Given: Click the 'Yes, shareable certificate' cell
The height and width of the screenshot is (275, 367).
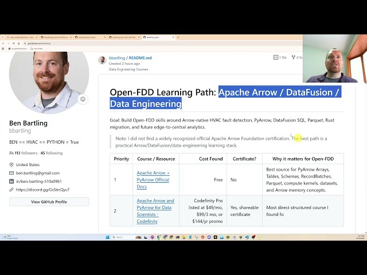Looking at the screenshot, I should pos(244,211).
